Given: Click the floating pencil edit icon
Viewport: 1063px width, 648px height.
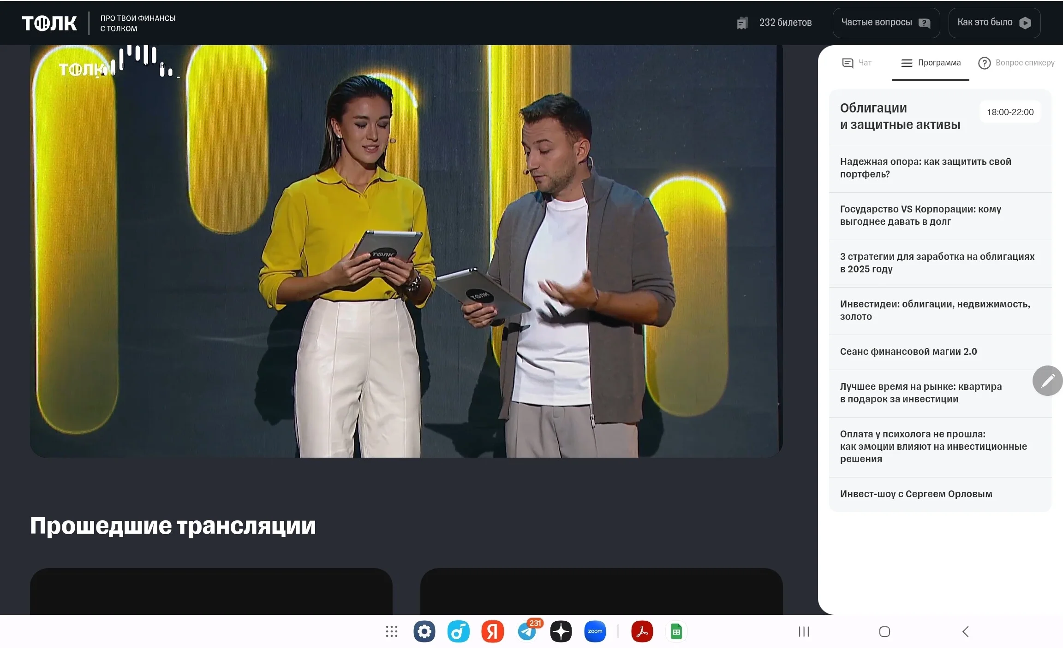Looking at the screenshot, I should [x=1047, y=381].
